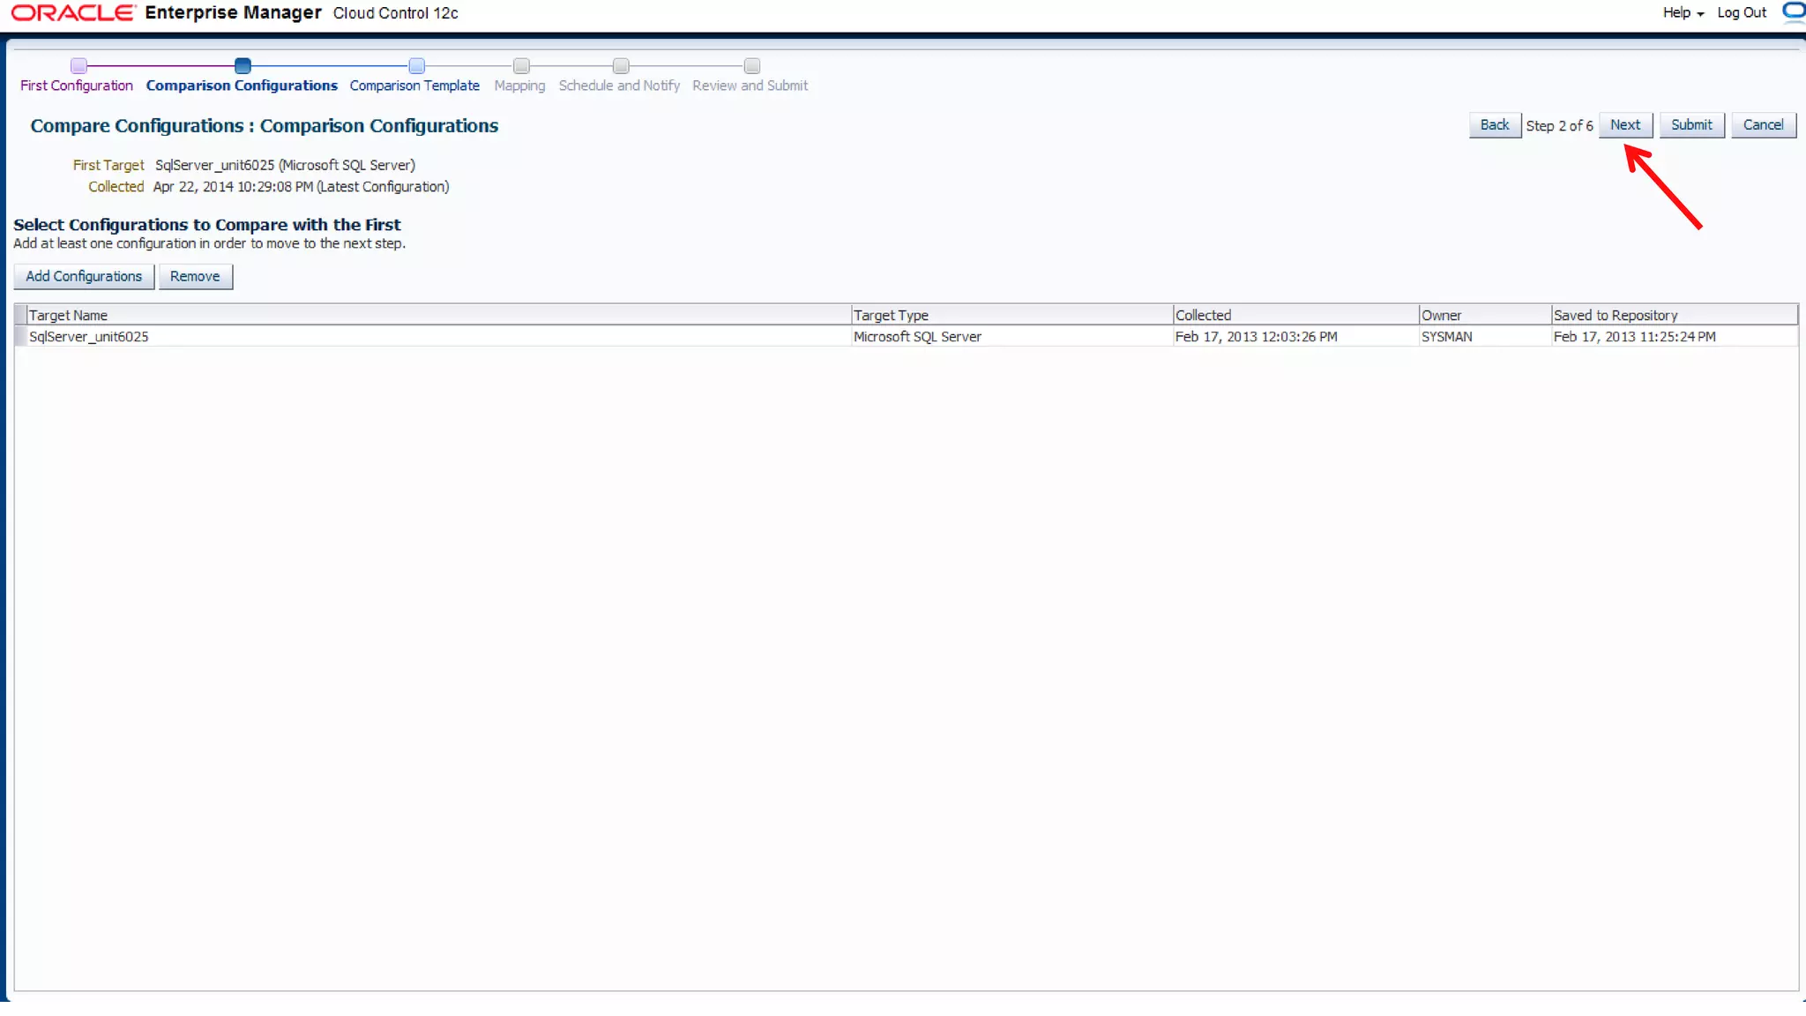Click the Review and Submit stop icon

click(751, 65)
